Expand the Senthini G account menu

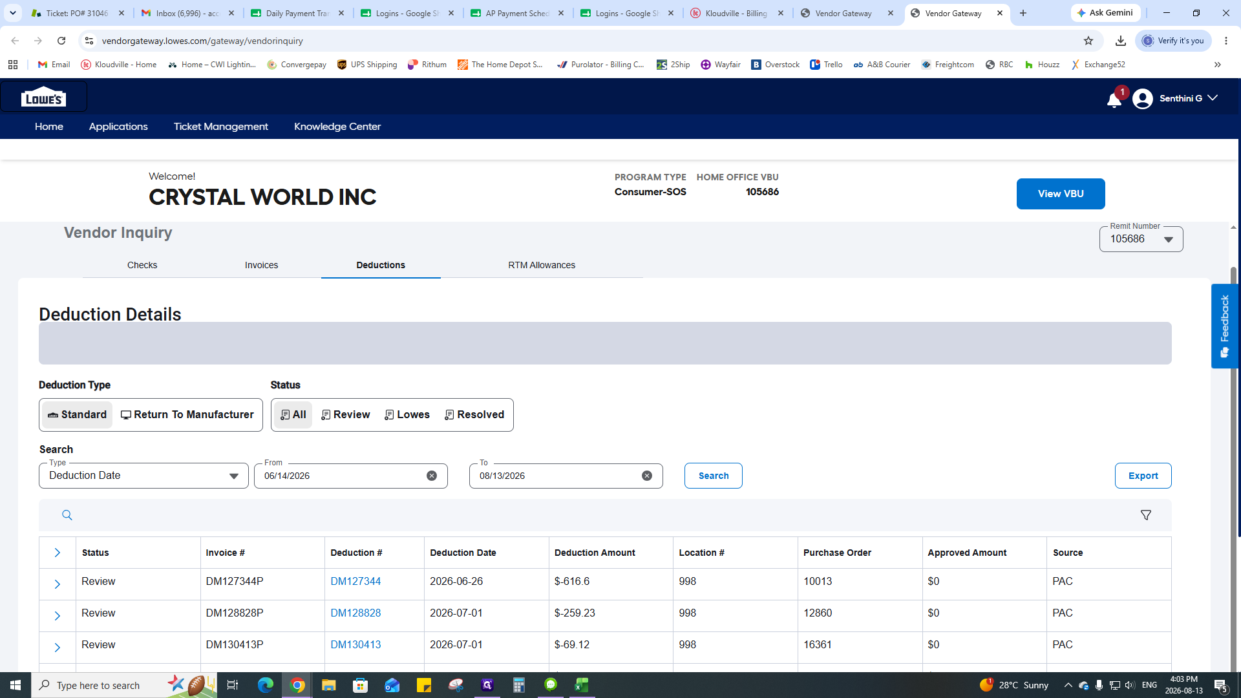tap(1212, 98)
